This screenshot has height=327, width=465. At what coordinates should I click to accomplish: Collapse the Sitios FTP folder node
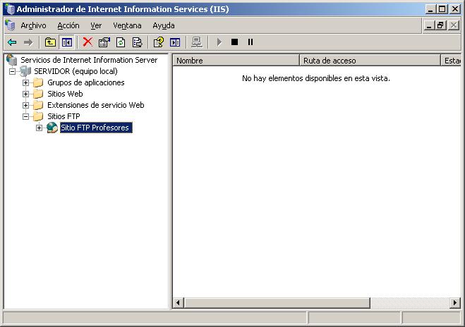pyautogui.click(x=26, y=116)
